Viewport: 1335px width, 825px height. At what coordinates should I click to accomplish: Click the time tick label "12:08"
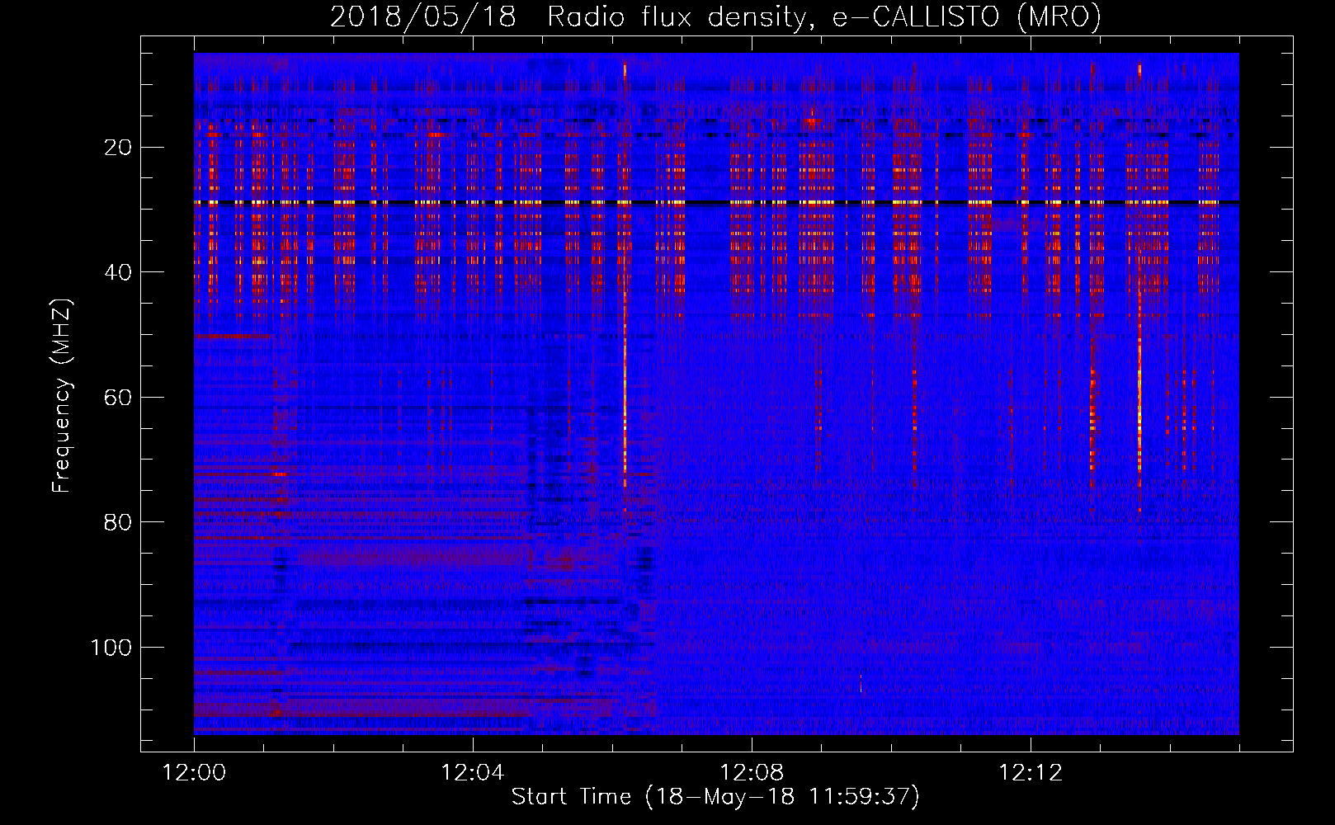[x=752, y=773]
